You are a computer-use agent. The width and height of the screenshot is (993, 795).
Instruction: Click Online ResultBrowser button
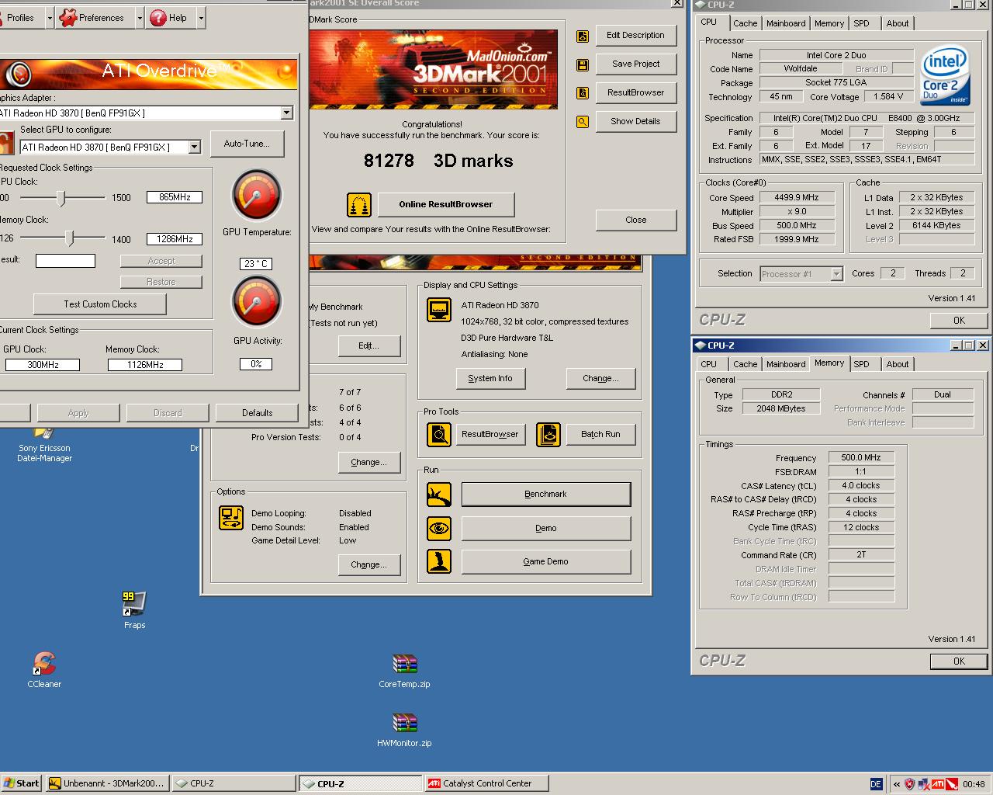[x=446, y=204]
